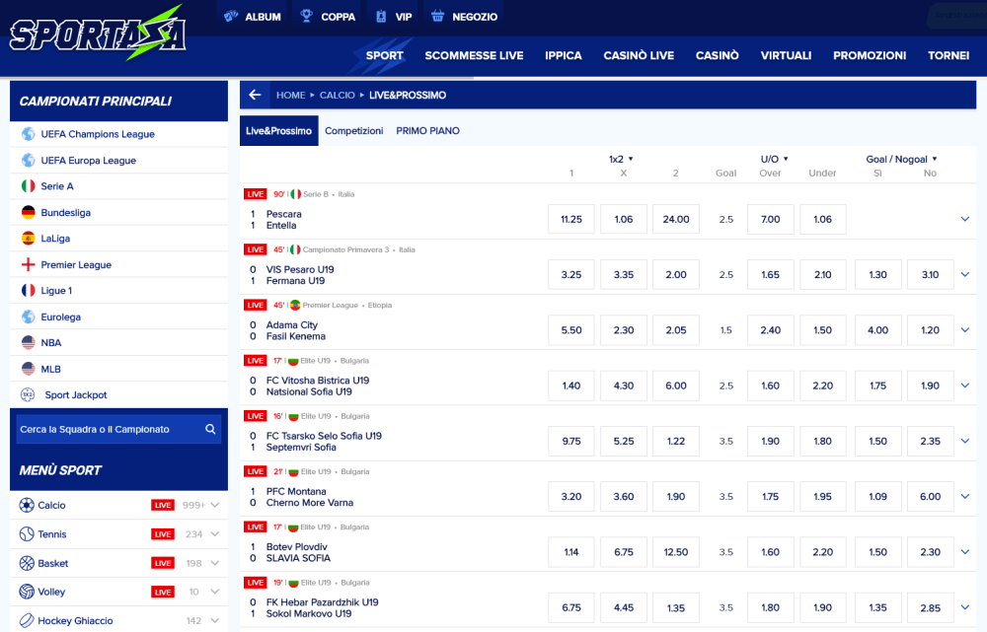Click the MLB USA flag icon

[29, 369]
